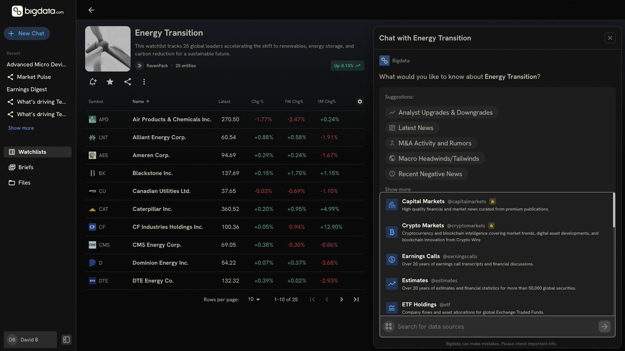Expand suggestions with Show more

(398, 189)
